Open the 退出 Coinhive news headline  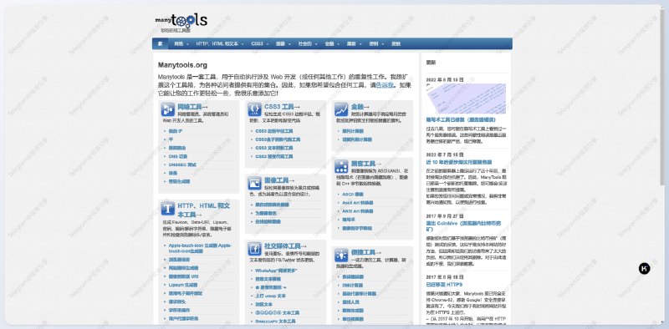tap(463, 226)
